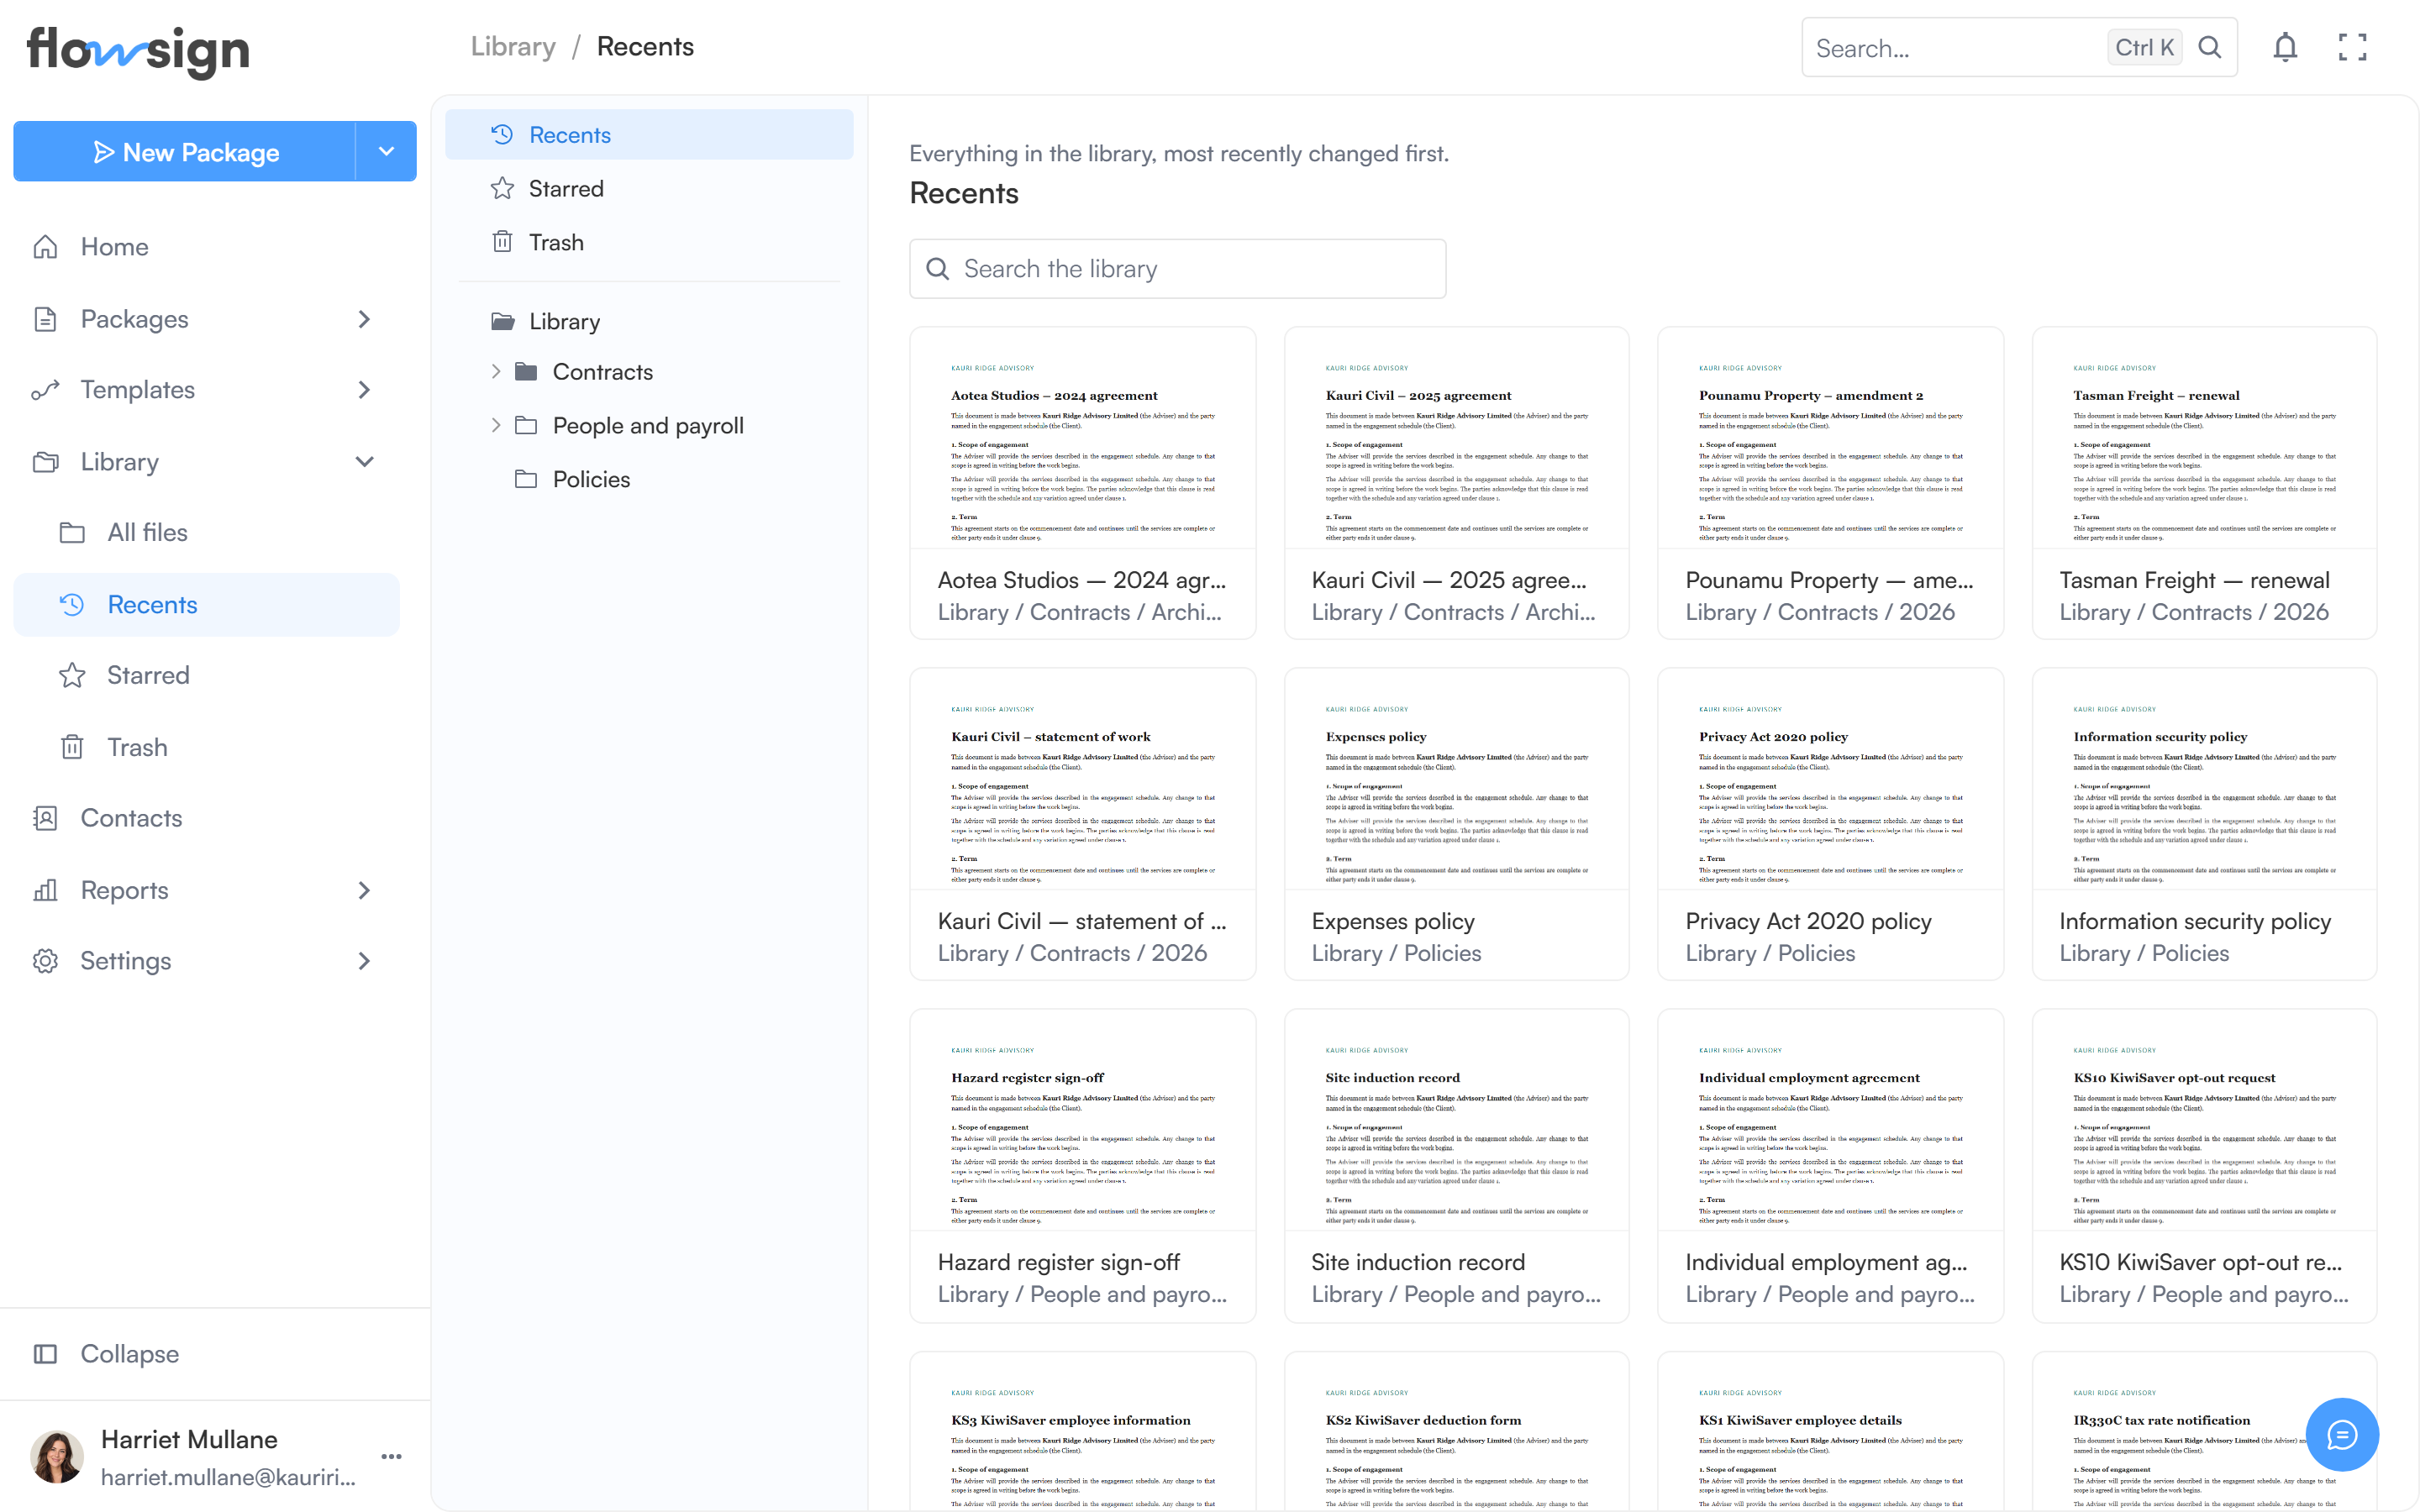Image resolution: width=2420 pixels, height=1512 pixels.
Task: Select the Library root folder label
Action: pos(565,321)
